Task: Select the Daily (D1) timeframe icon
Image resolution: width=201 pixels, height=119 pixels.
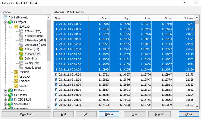Action: pyautogui.click(x=21, y=59)
